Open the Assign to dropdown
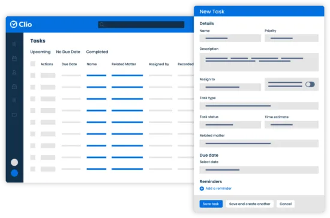 (x=230, y=87)
